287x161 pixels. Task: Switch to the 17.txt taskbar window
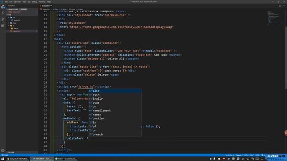point(66,159)
